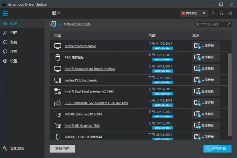Update PC/AT Enhanced PS/2 Keyboard now
Image resolution: width=237 pixels, height=158 pixels.
point(206,103)
